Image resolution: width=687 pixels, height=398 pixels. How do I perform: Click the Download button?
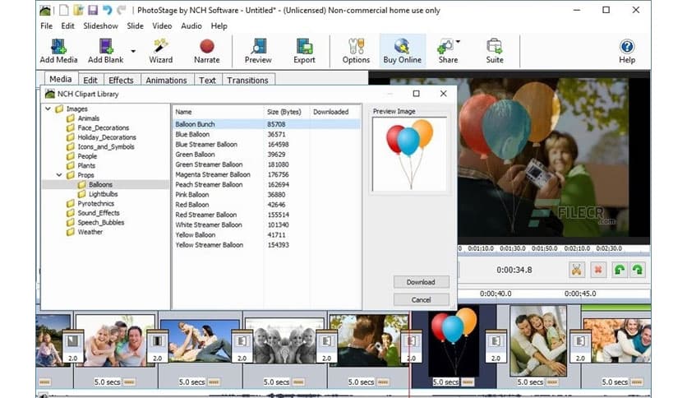[421, 282]
